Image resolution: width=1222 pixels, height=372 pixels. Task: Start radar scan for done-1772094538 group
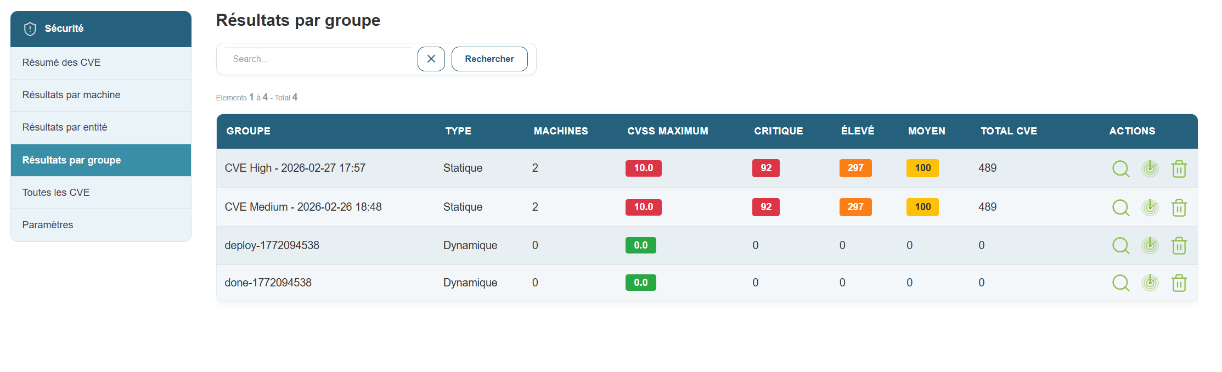coord(1150,283)
